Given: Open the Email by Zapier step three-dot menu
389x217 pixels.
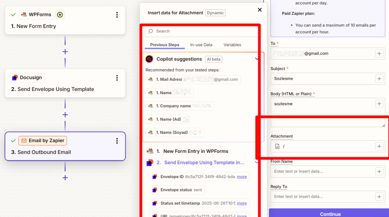Looking at the screenshot, I should click(117, 141).
